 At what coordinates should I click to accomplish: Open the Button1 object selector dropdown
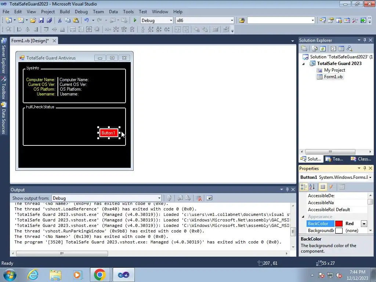[x=370, y=177]
